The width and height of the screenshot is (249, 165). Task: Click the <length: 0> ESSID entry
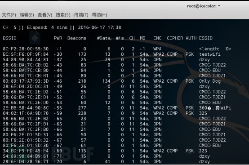pyautogui.click(x=215, y=49)
